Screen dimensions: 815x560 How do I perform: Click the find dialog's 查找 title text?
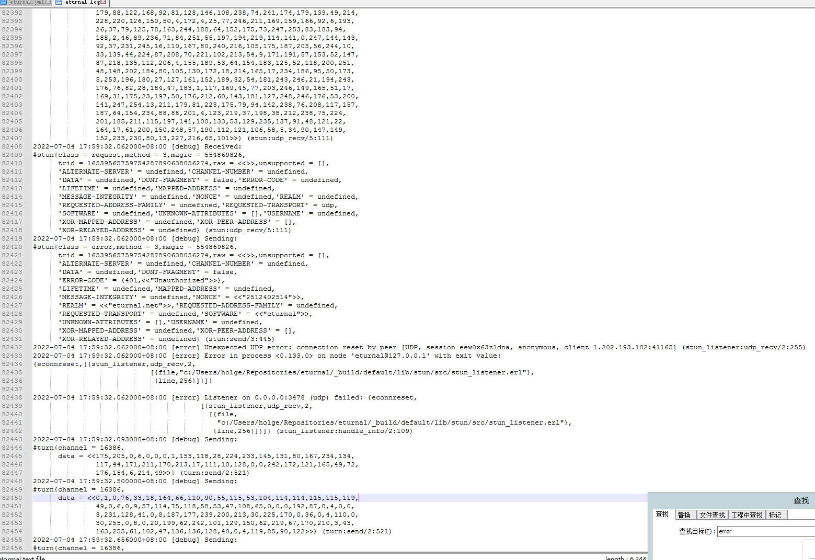(x=801, y=501)
